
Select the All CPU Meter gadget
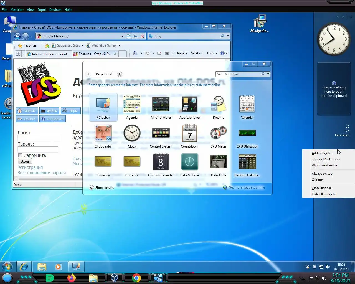tap(161, 107)
